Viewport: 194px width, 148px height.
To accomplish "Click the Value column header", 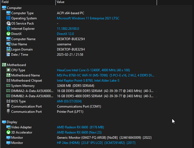I will [106, 2].
